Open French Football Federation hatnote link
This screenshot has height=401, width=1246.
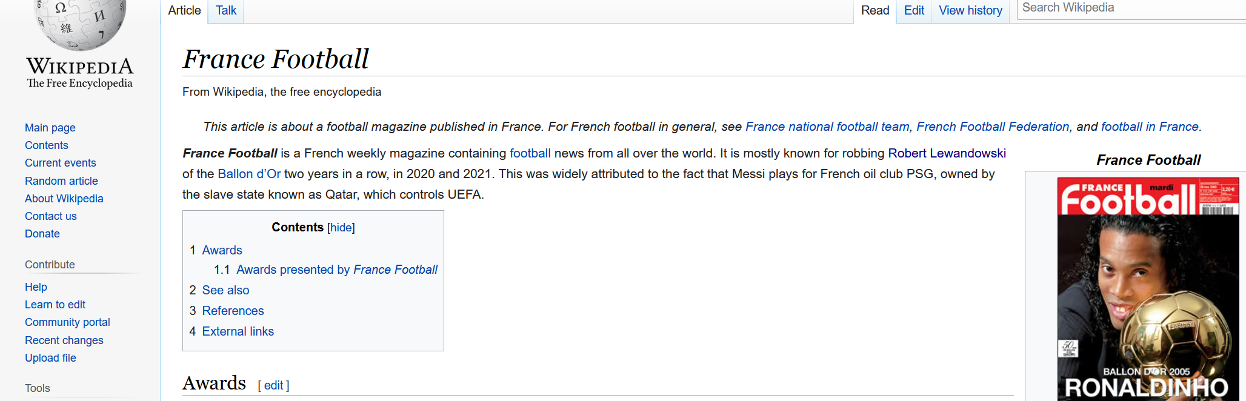[x=993, y=127]
